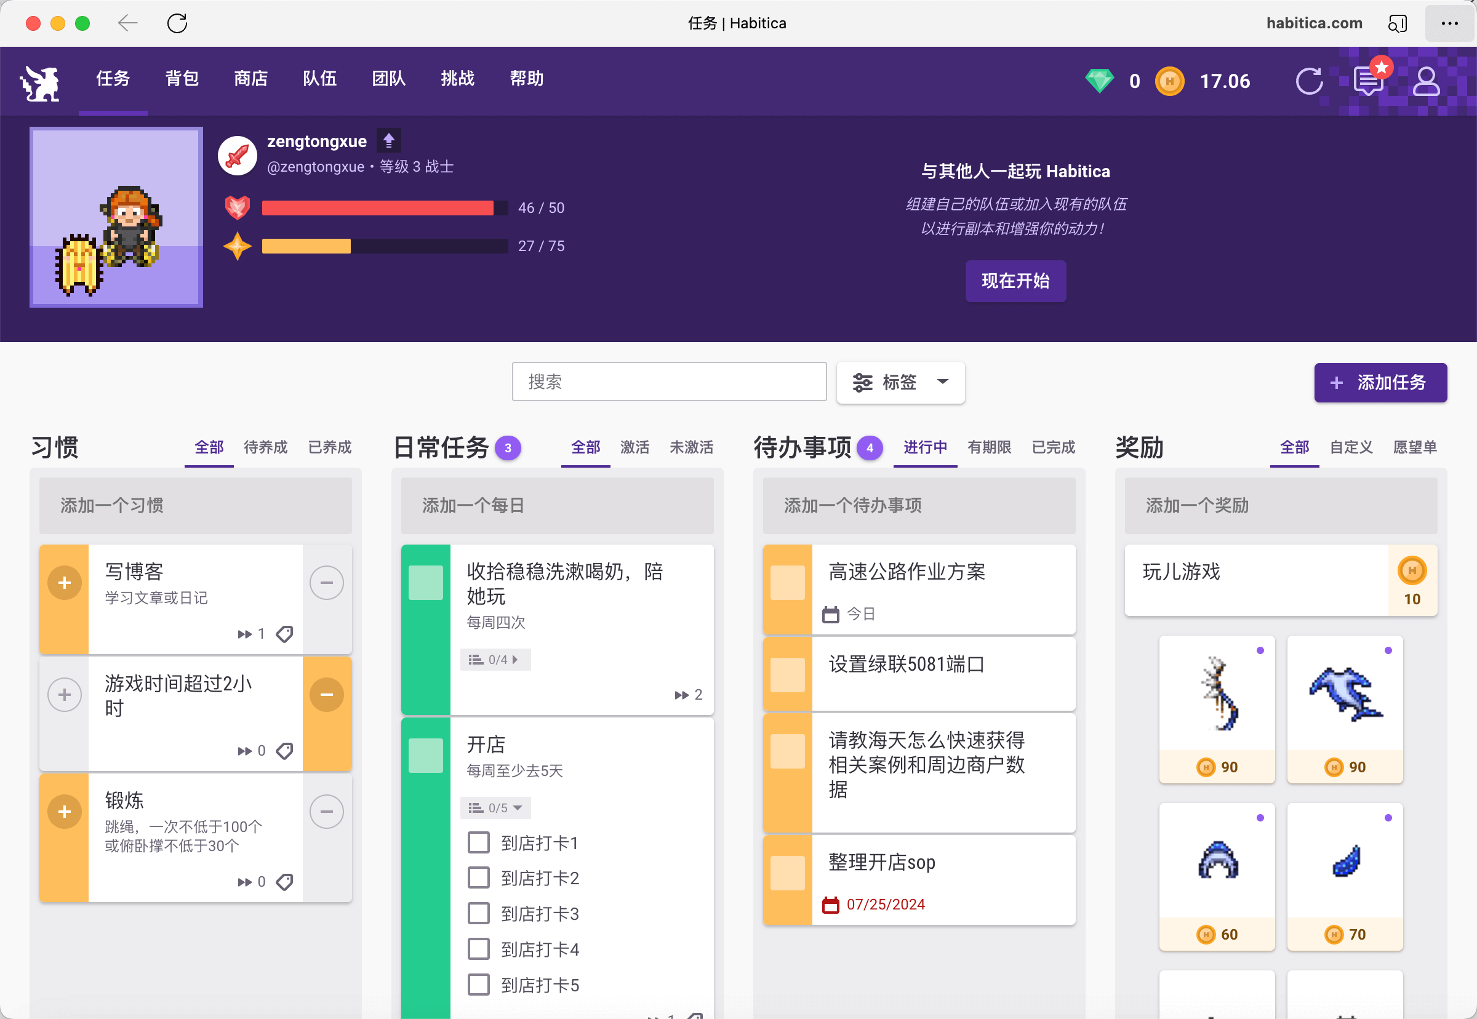Buy the blue helmet reward costing 60
1477x1019 pixels.
[x=1217, y=876]
